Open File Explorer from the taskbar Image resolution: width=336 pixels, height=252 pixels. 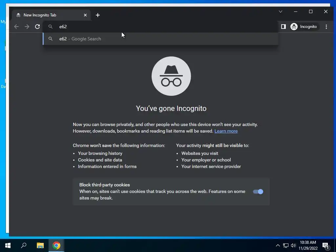click(40, 245)
